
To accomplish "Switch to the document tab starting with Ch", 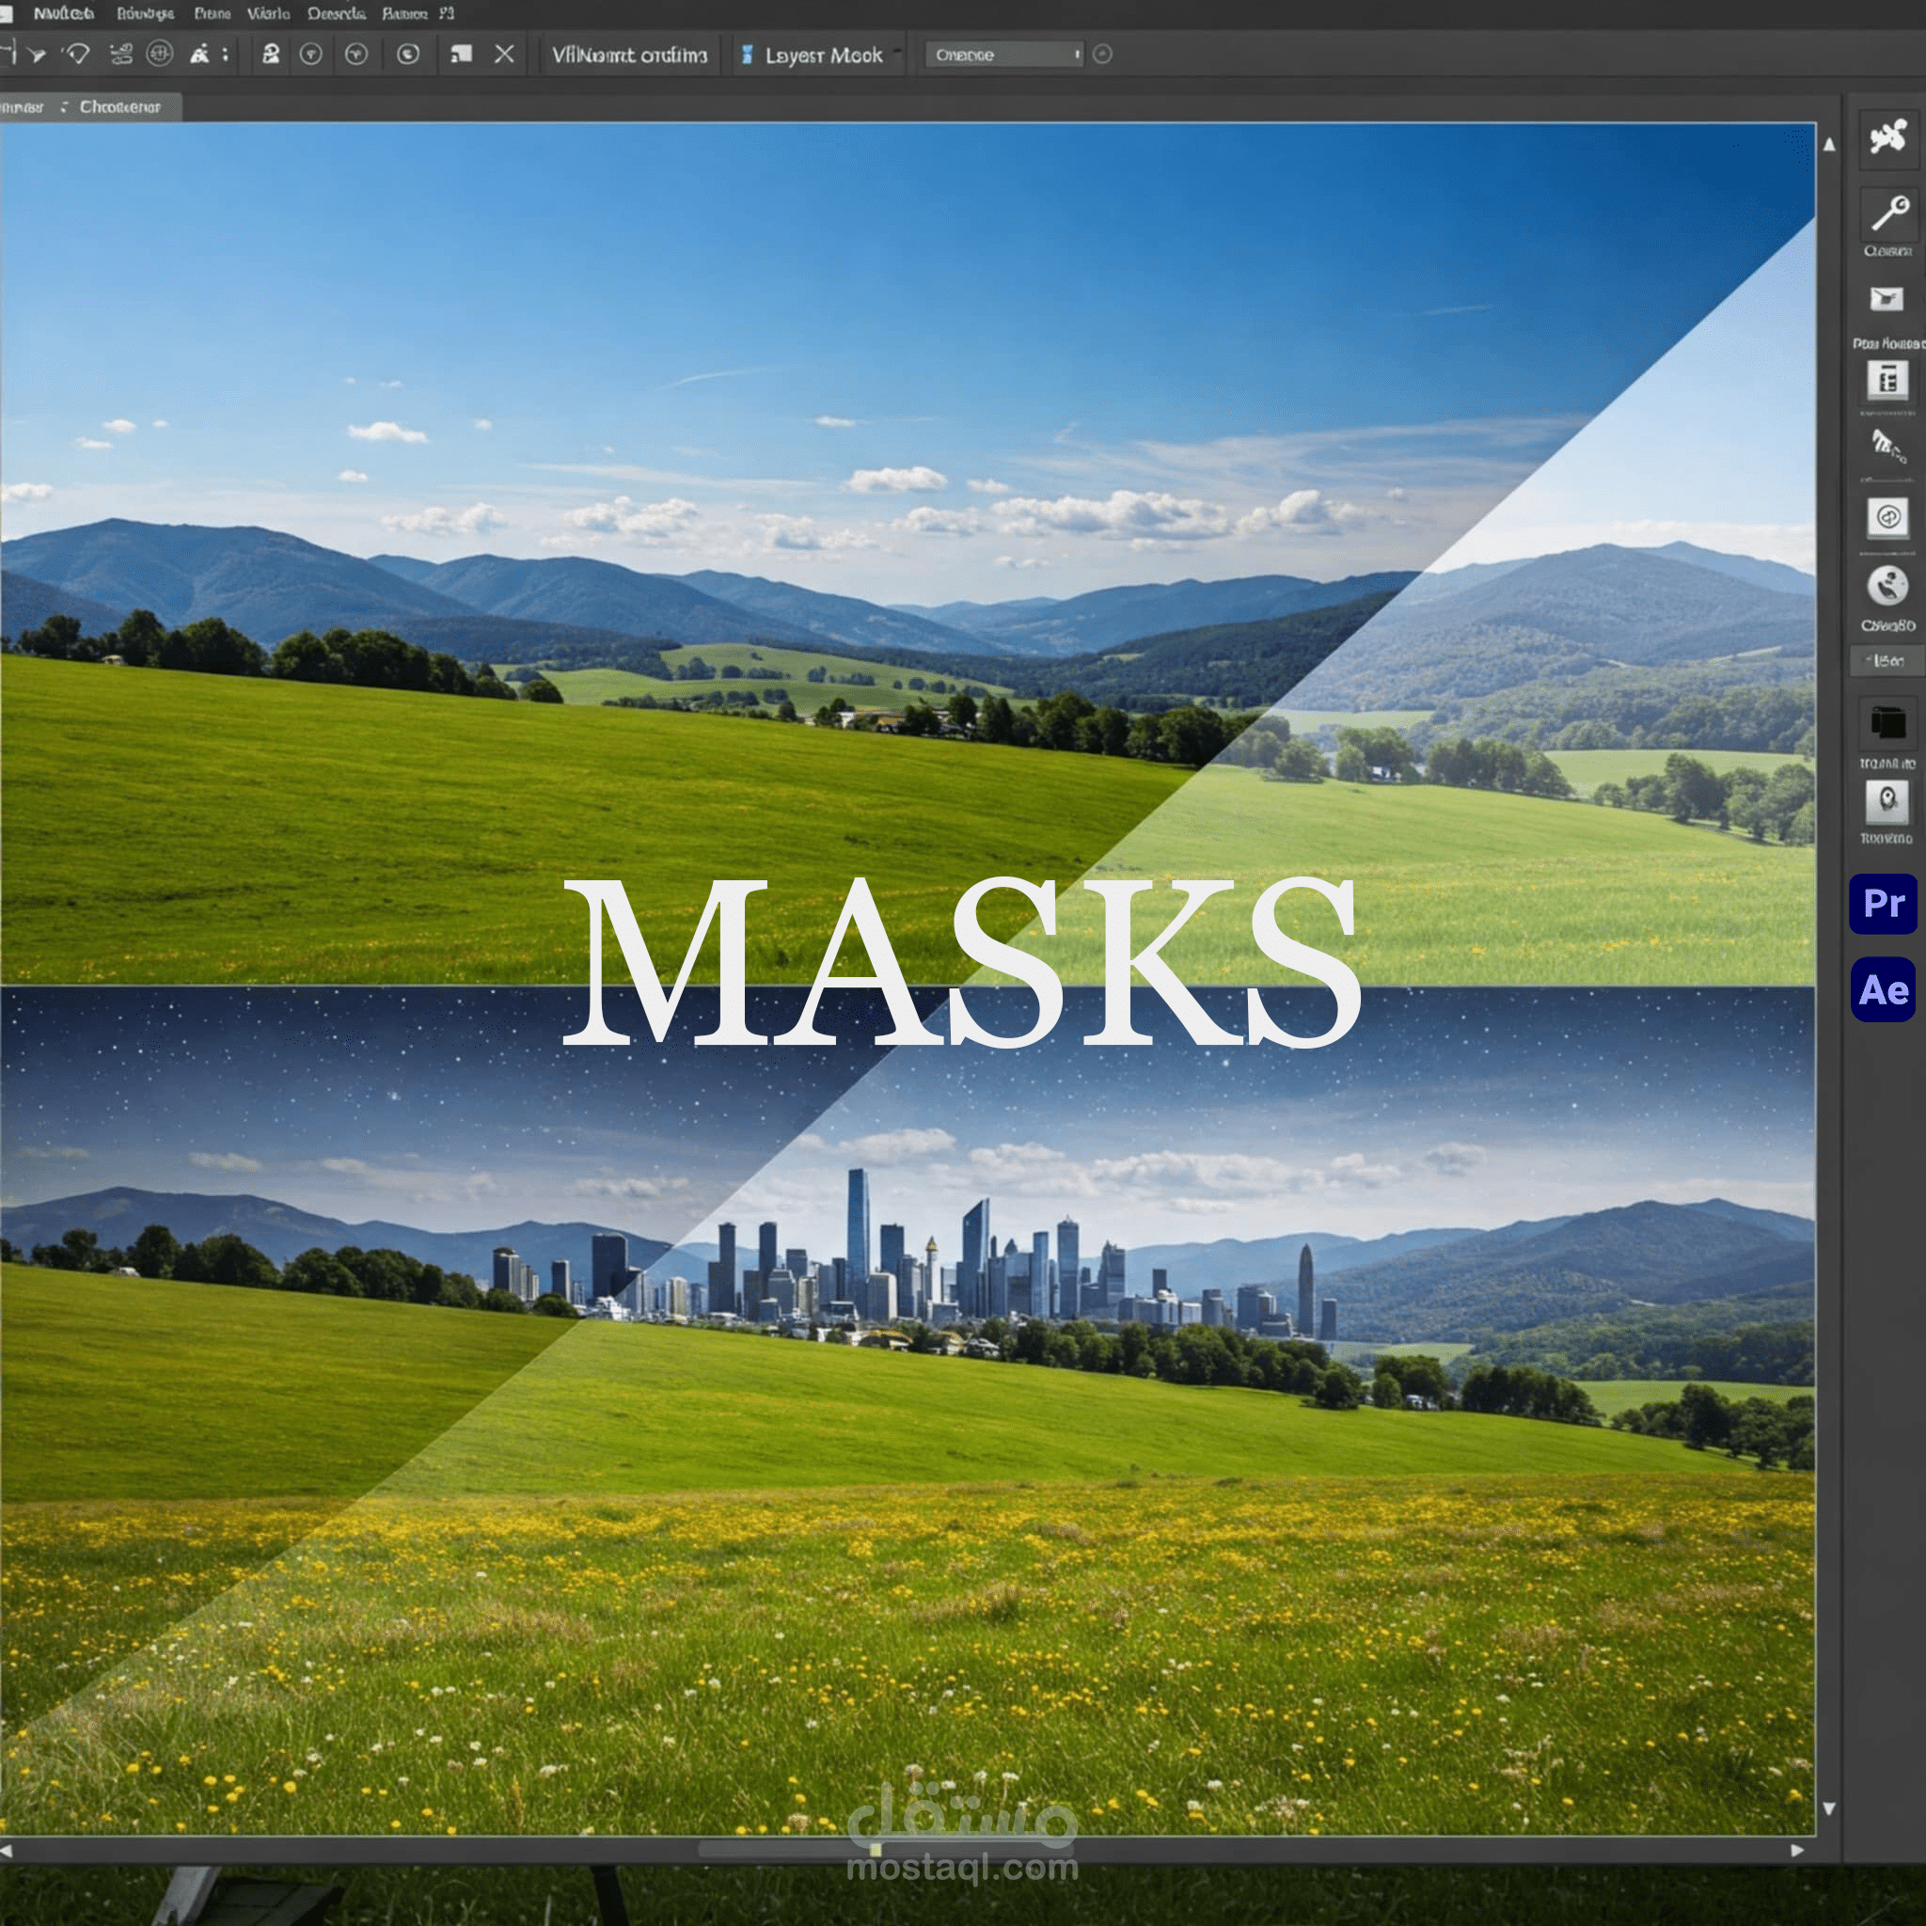I will [x=119, y=106].
